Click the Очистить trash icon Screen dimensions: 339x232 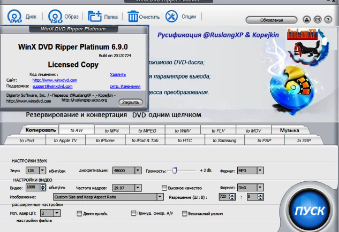tap(133, 17)
